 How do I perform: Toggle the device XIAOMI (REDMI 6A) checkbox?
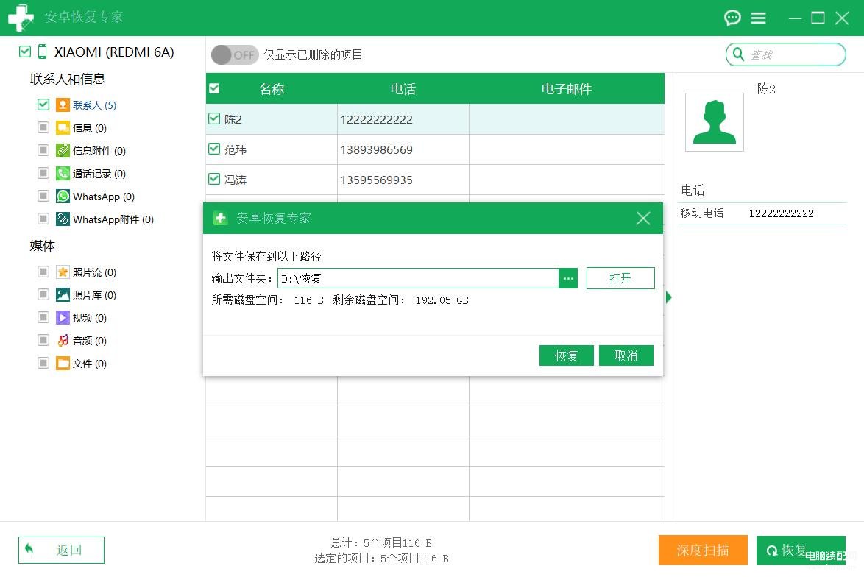(25, 52)
